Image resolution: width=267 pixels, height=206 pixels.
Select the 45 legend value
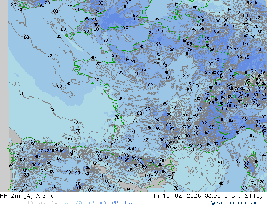(x=54, y=203)
